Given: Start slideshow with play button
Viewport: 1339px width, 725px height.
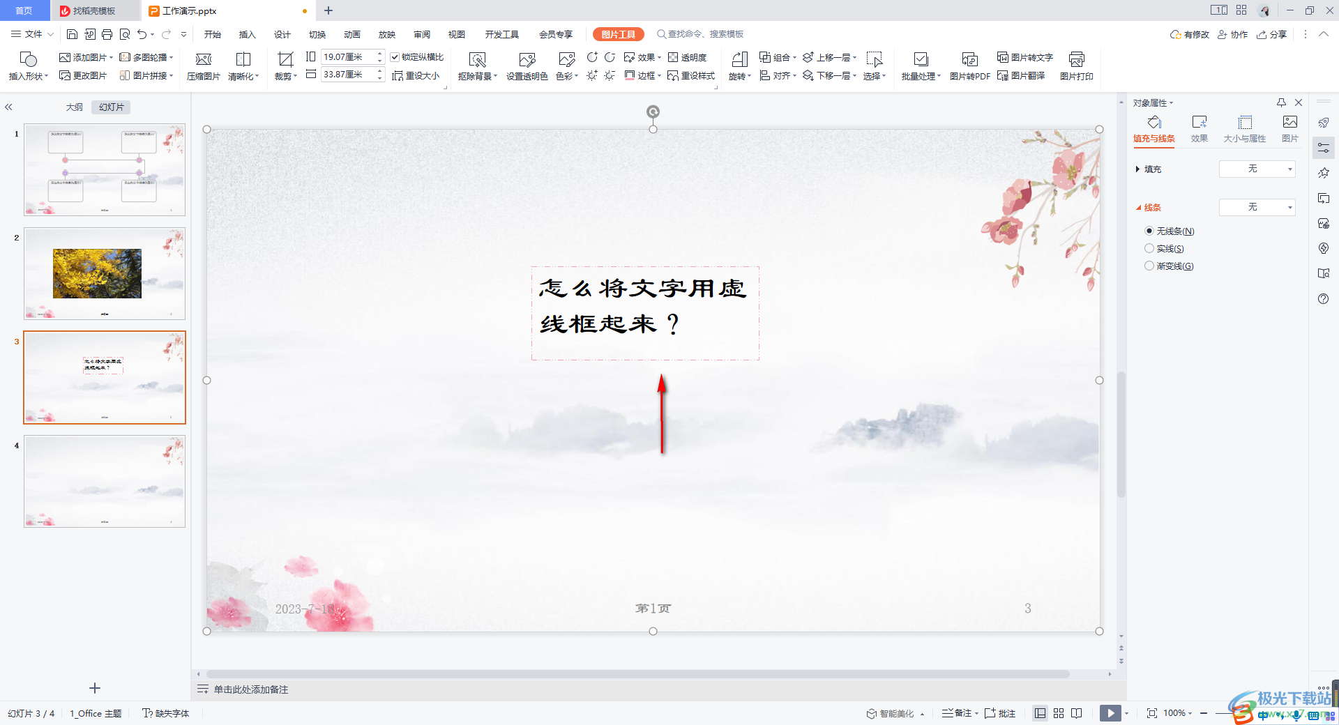Looking at the screenshot, I should (1110, 713).
